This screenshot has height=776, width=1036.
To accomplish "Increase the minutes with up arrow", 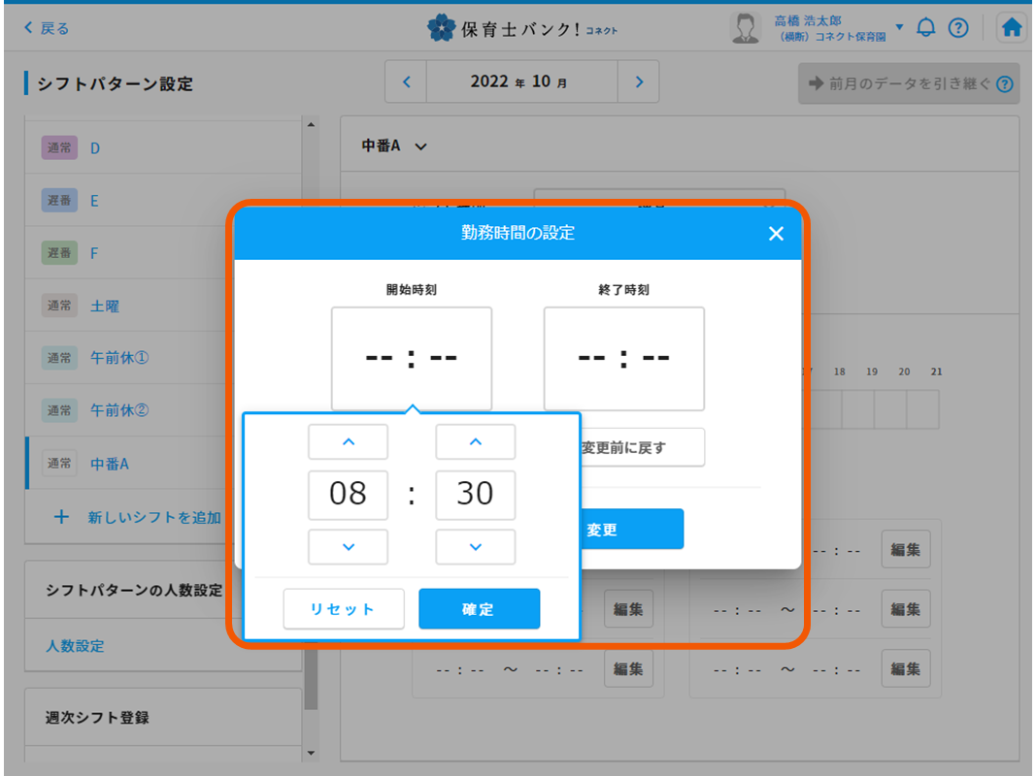I will 475,442.
